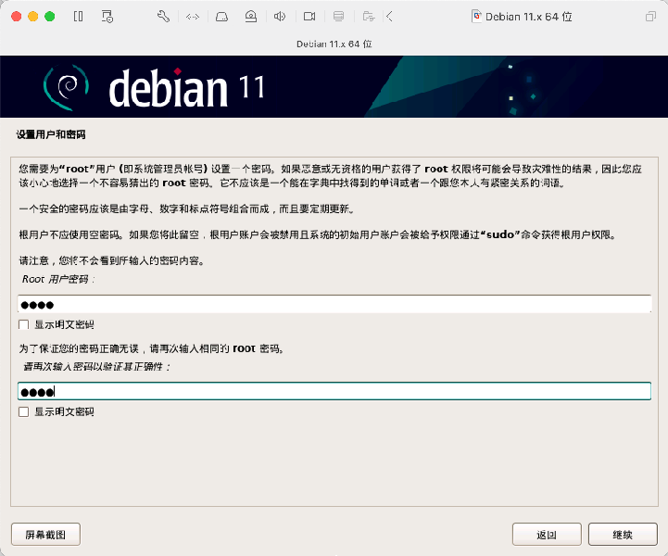Close the VM window with the red button

pyautogui.click(x=16, y=17)
